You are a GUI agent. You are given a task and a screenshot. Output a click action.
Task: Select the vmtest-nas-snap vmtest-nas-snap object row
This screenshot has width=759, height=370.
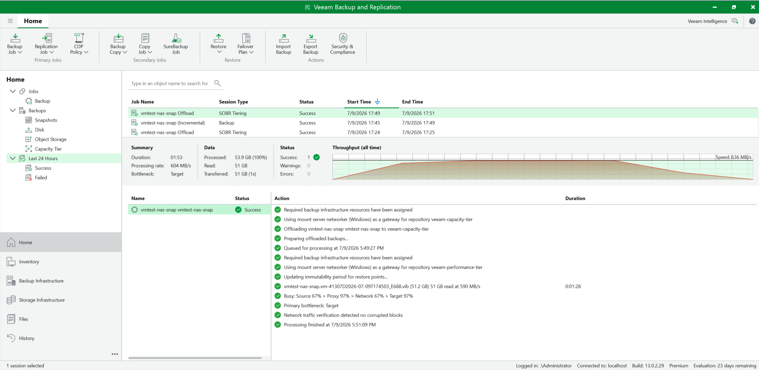coord(200,210)
